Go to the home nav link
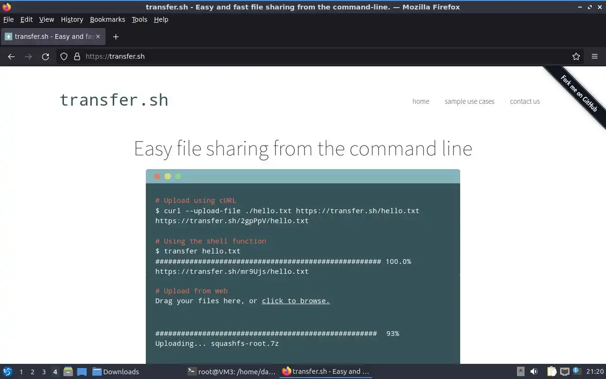This screenshot has height=379, width=606. click(x=421, y=101)
